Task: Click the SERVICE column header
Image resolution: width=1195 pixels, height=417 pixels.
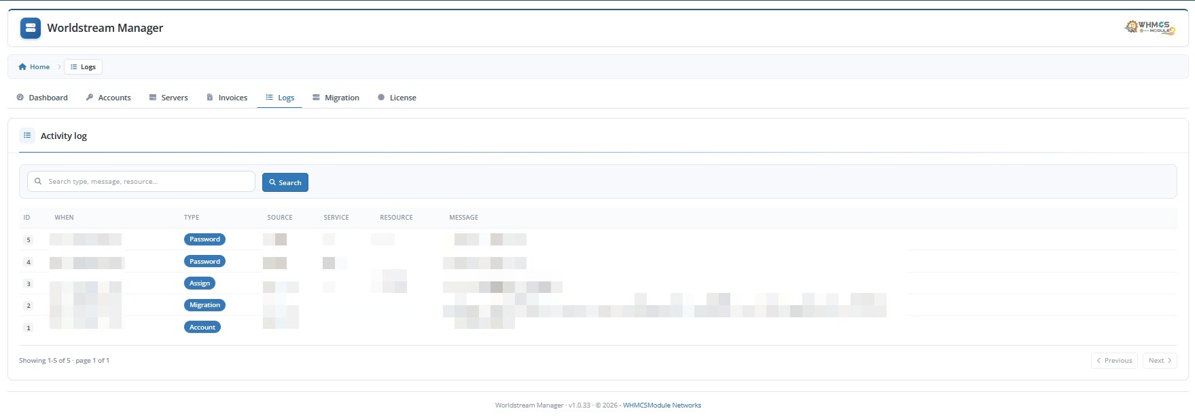Action: 336,218
